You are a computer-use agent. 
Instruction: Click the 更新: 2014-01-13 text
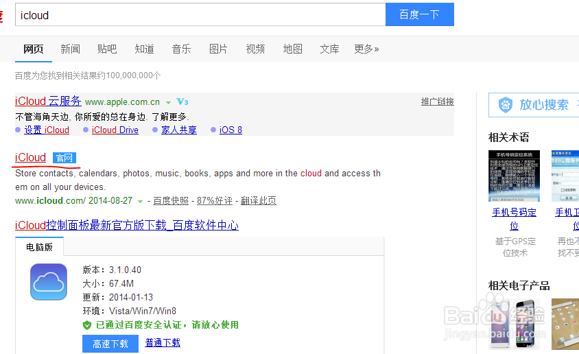click(x=118, y=297)
